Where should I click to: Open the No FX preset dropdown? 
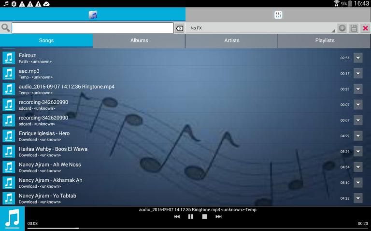pos(261,28)
